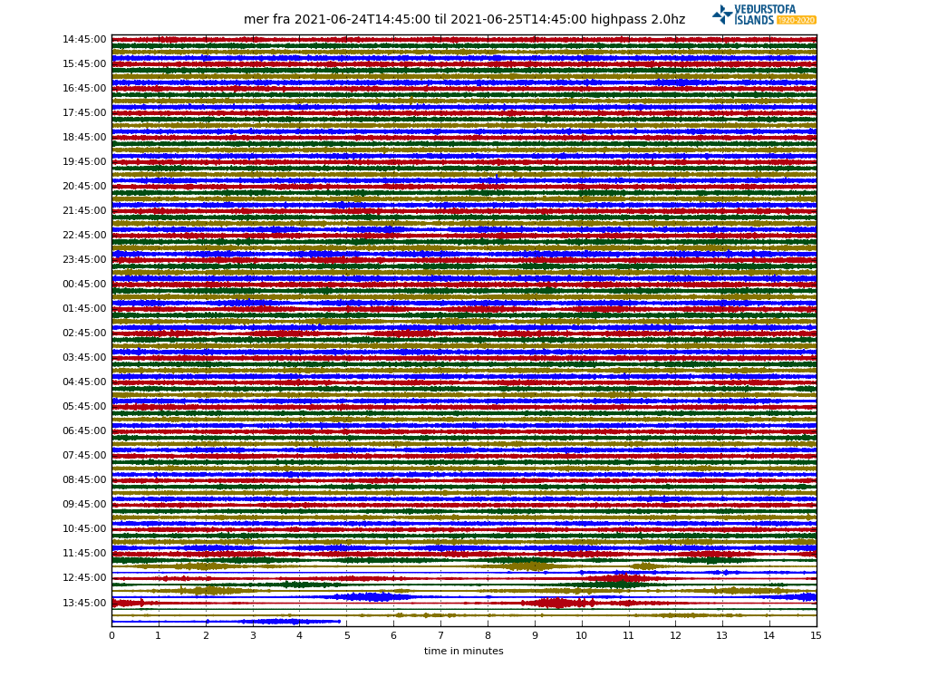Viewport: 928px width, 696px height.
Task: Open the Vedurstofa Islands logo text link
Action: (x=764, y=10)
